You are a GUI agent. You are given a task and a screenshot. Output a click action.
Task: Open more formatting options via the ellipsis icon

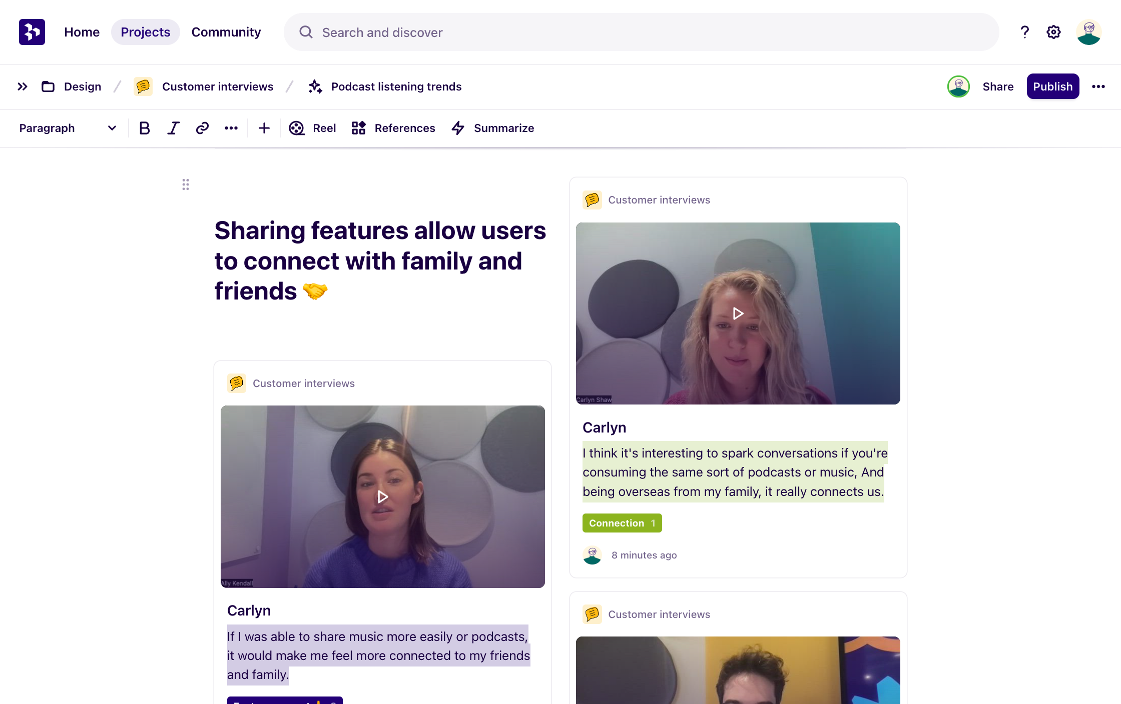[231, 128]
